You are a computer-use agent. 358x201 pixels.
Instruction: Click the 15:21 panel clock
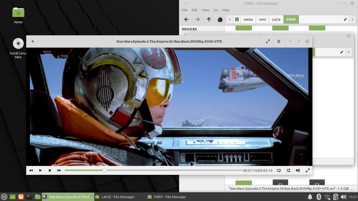click(353, 197)
